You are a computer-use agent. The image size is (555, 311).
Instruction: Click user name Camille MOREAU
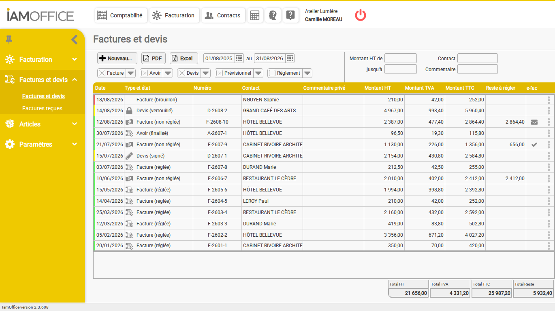[324, 19]
